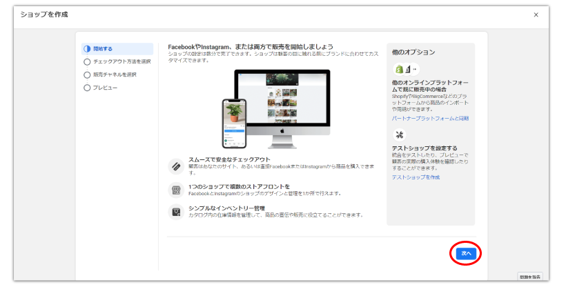Open the パートナープラットフォームと同期 link
Viewport: 566px width, 287px height.
pyautogui.click(x=430, y=119)
